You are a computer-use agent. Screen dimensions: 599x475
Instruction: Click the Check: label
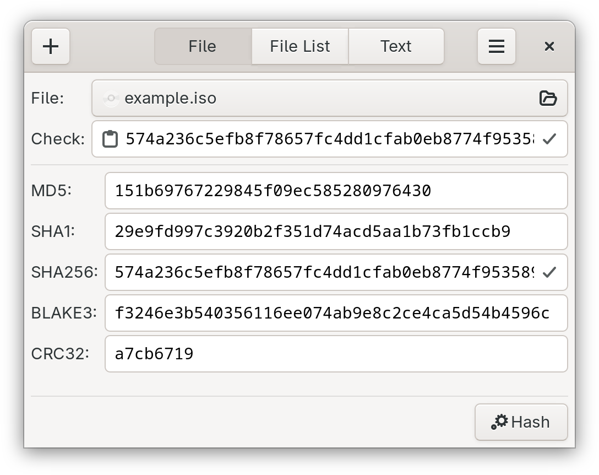(x=58, y=139)
